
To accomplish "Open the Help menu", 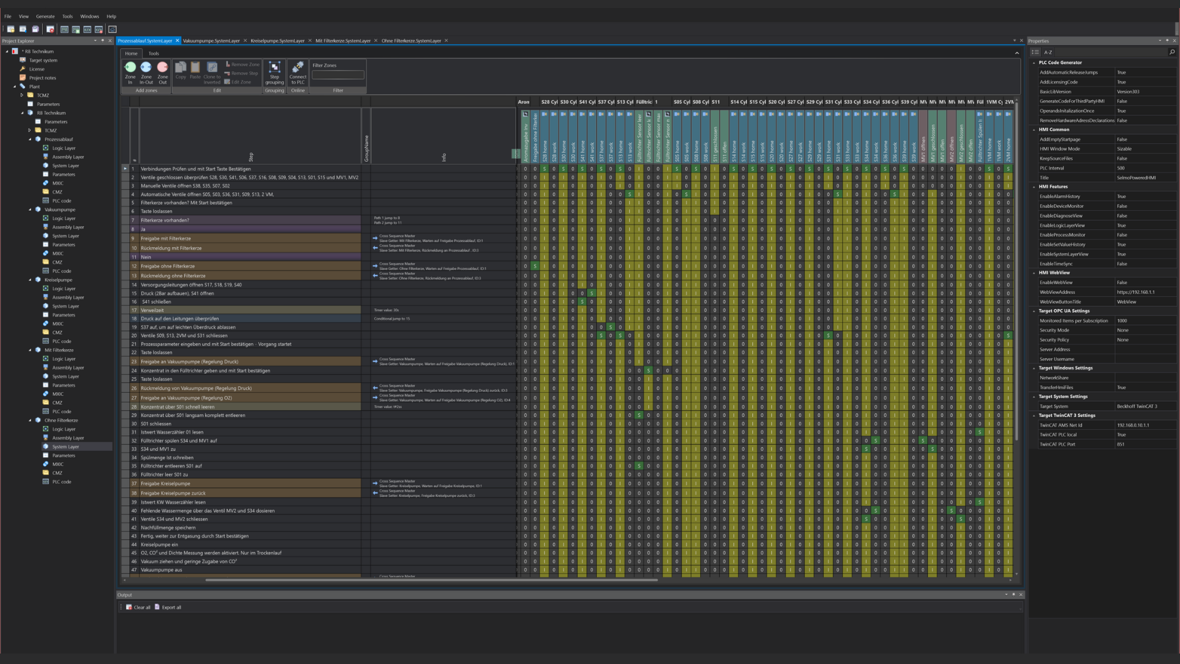I will pyautogui.click(x=111, y=17).
